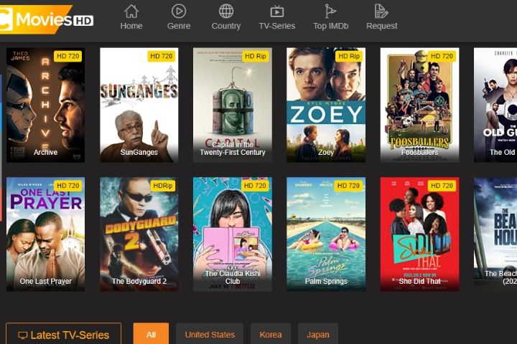Click the Genre play-circle icon
Image resolution: width=517 pixels, height=344 pixels.
(x=179, y=11)
